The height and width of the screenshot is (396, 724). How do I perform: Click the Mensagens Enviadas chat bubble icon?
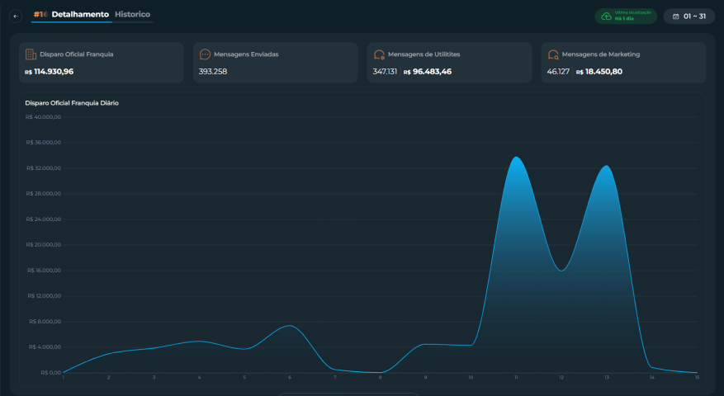pos(205,54)
